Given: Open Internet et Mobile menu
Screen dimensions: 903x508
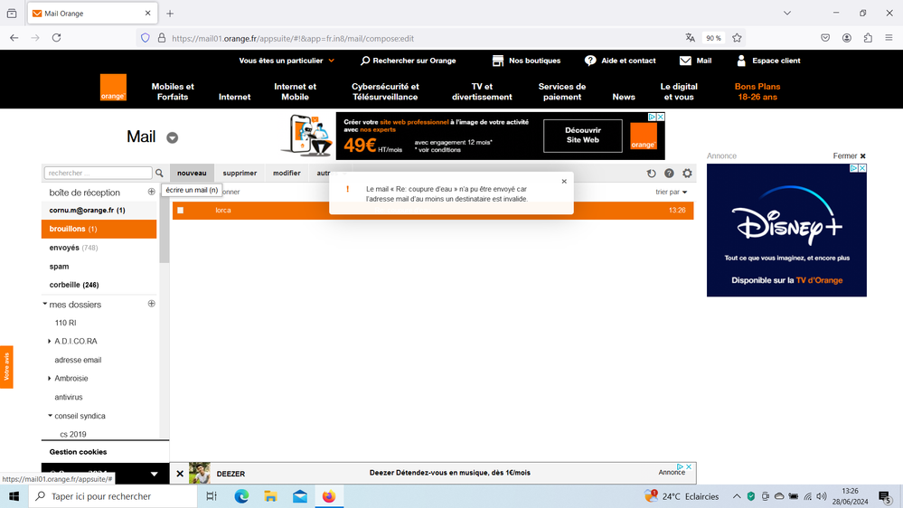Looking at the screenshot, I should [295, 91].
